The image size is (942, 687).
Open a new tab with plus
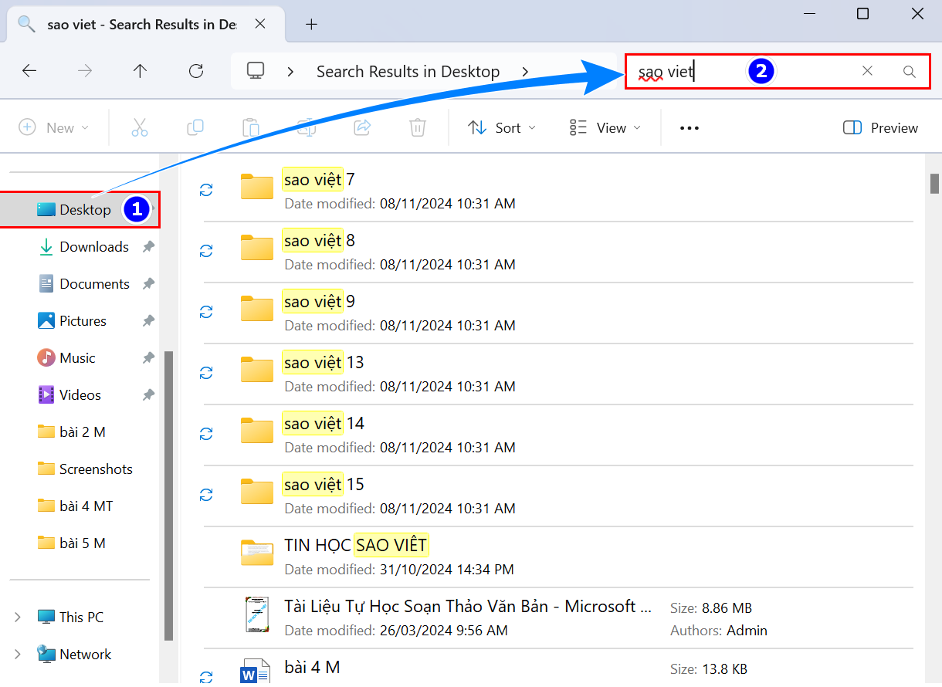(x=311, y=24)
